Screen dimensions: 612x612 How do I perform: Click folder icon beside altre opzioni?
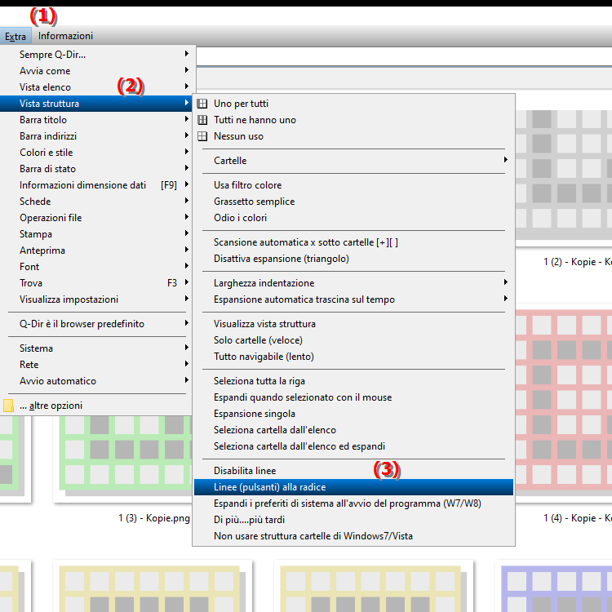pyautogui.click(x=8, y=406)
